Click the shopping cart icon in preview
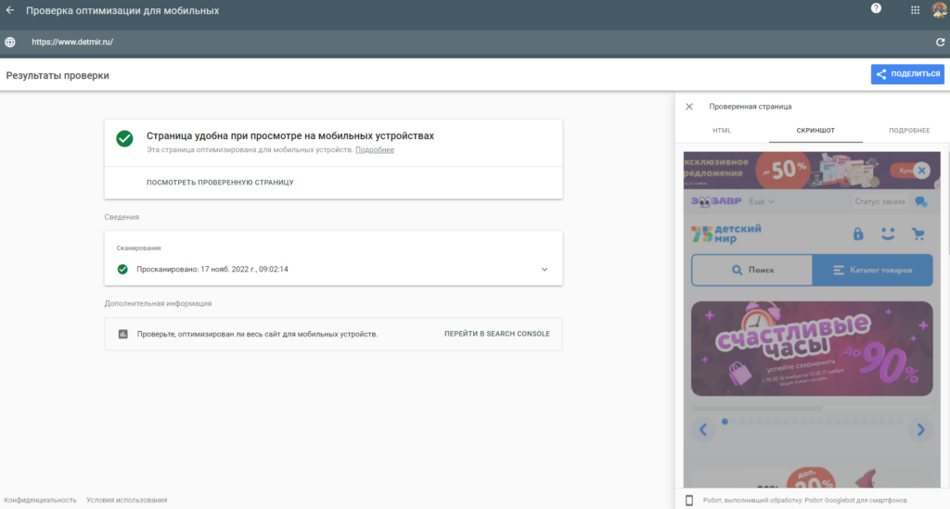 [918, 234]
